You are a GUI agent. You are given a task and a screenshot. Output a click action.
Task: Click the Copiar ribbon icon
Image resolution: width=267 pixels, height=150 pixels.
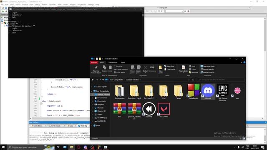click(104, 69)
